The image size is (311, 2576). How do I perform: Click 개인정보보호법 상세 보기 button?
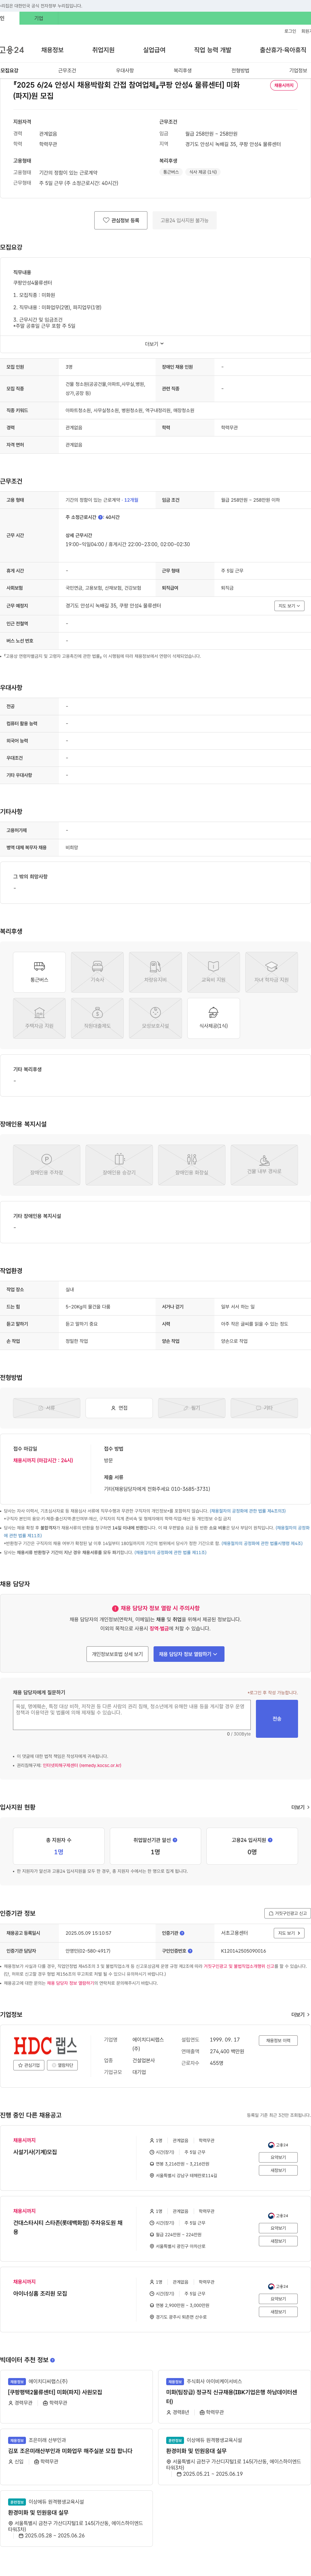(118, 1654)
